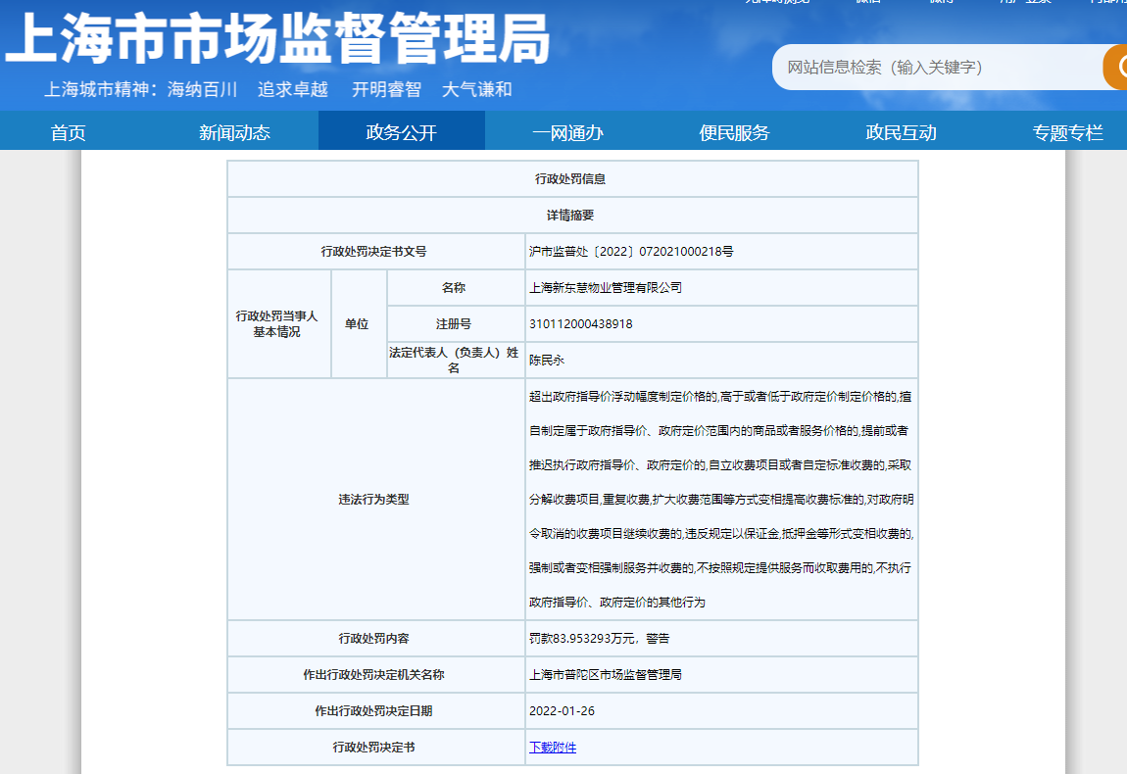Open the 专题专栏 navigation item
Image resolution: width=1127 pixels, height=774 pixels.
(1067, 132)
